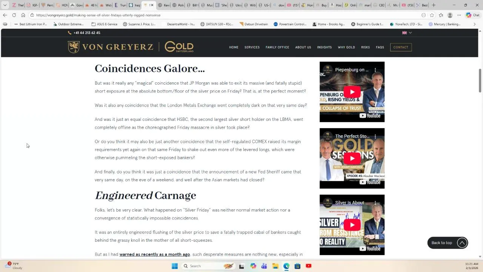The width and height of the screenshot is (483, 272).
Task: Open the FAQS menu item
Action: [380, 47]
